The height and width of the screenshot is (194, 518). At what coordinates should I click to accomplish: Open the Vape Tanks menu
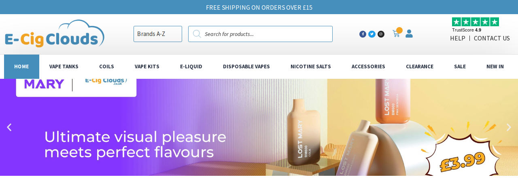click(64, 67)
